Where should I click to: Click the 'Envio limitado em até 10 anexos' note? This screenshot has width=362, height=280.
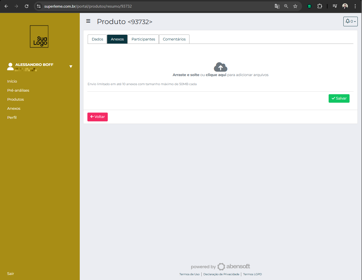(x=142, y=84)
